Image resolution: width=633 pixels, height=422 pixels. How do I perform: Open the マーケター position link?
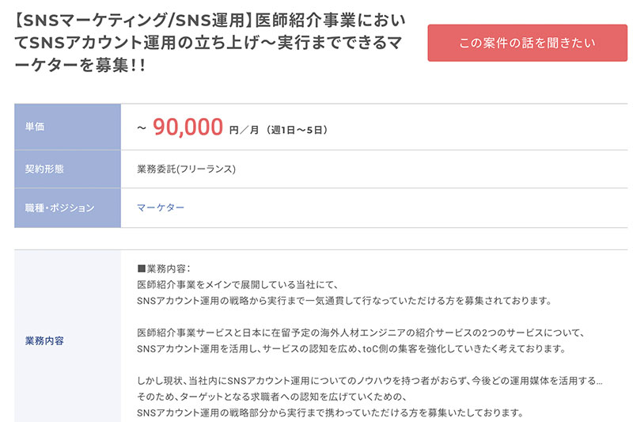161,207
